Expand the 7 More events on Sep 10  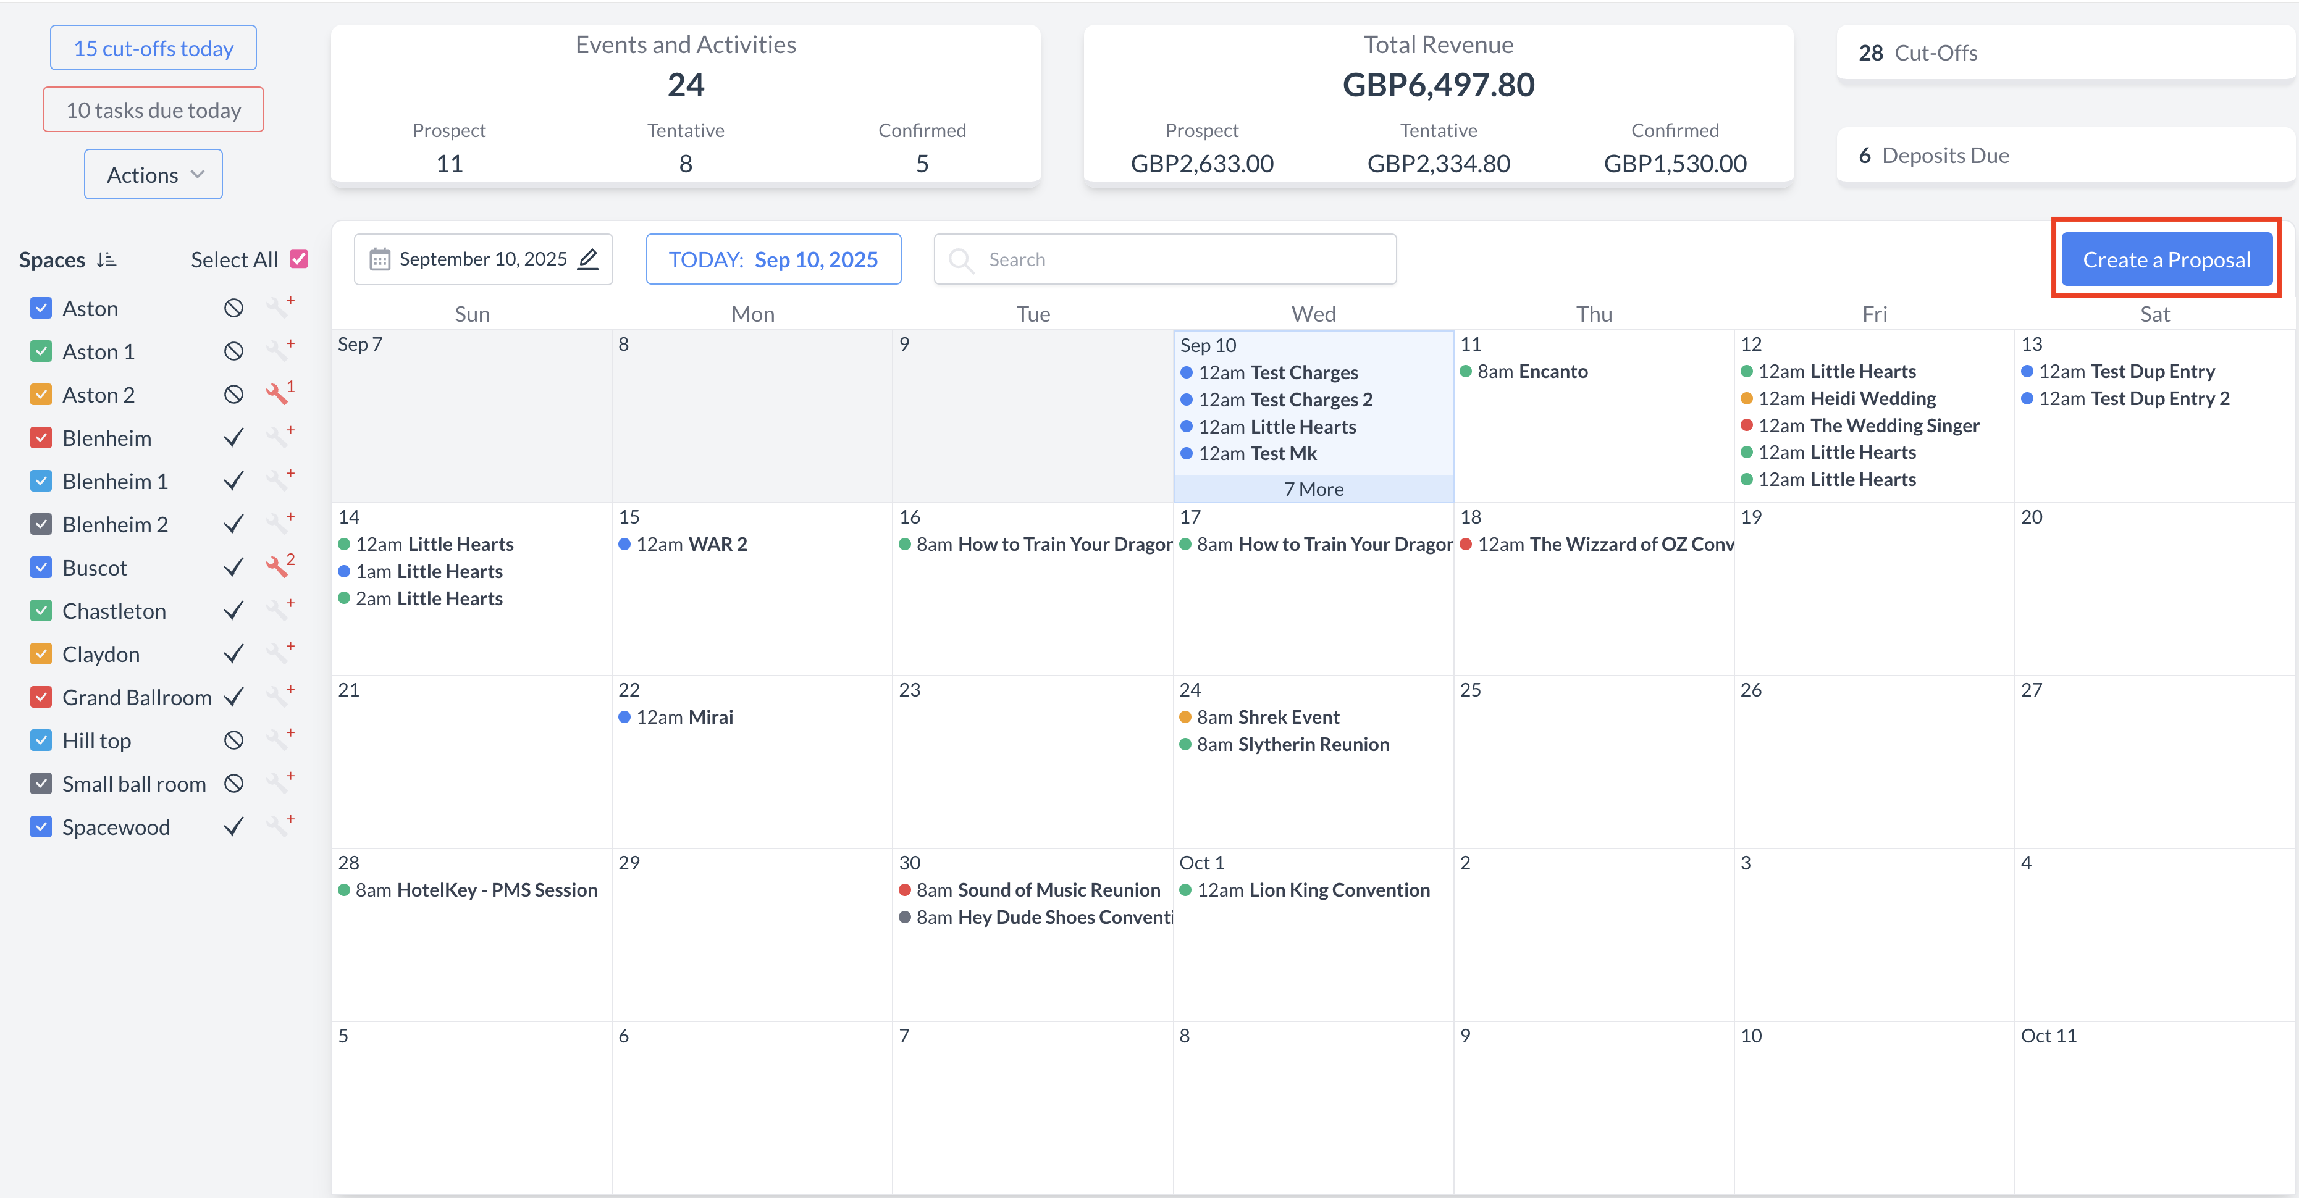pos(1313,489)
